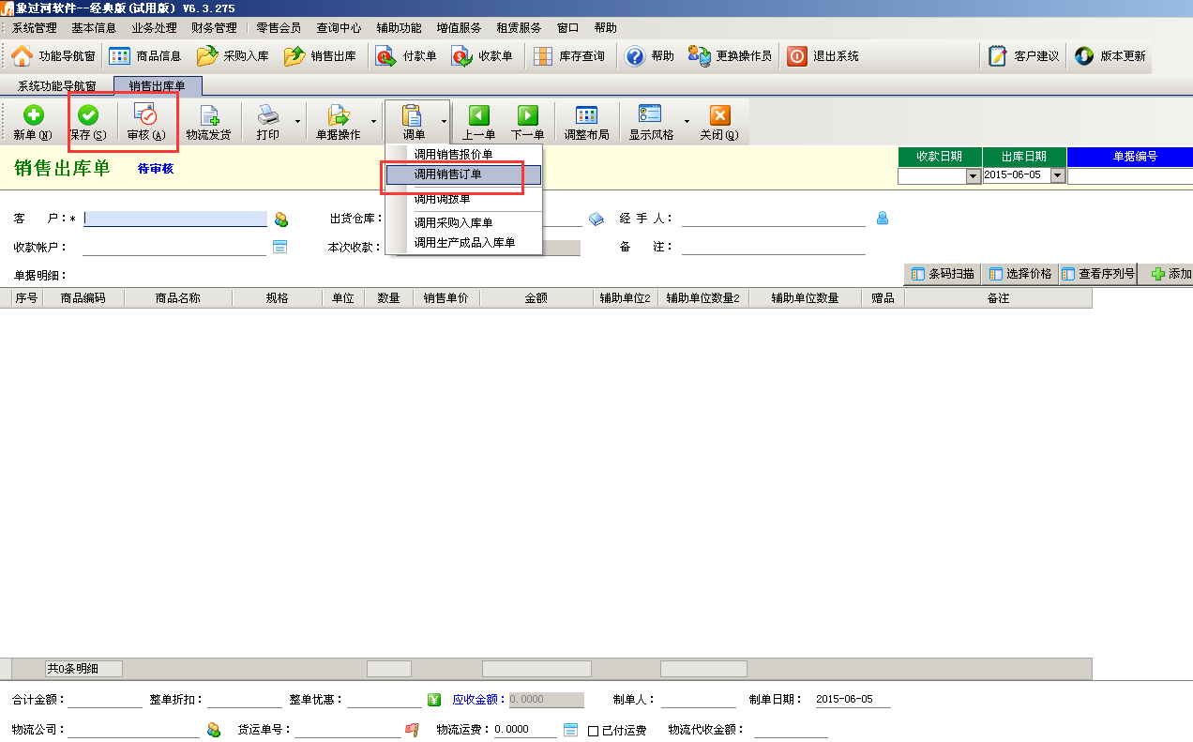Image resolution: width=1193 pixels, height=742 pixels.
Task: Open 商品信息 from the main toolbar
Action: (145, 56)
